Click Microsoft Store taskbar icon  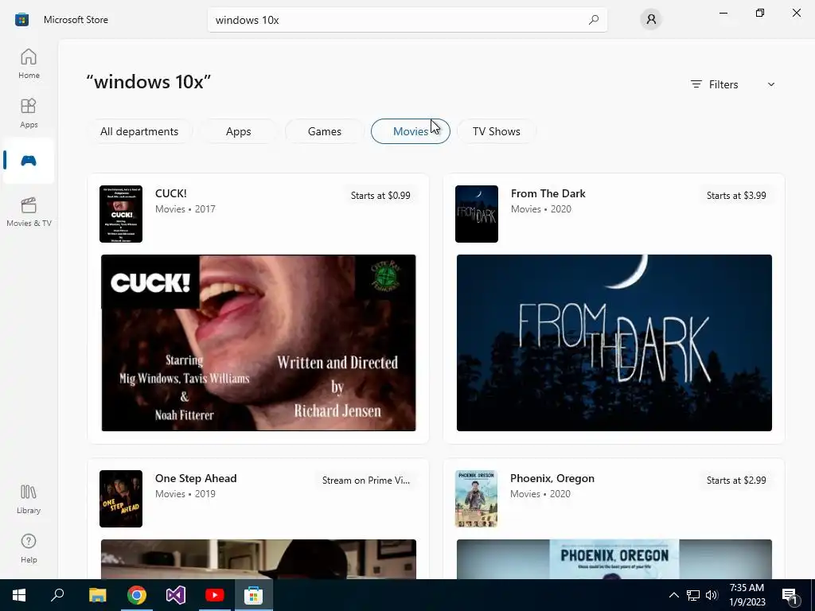click(x=254, y=595)
